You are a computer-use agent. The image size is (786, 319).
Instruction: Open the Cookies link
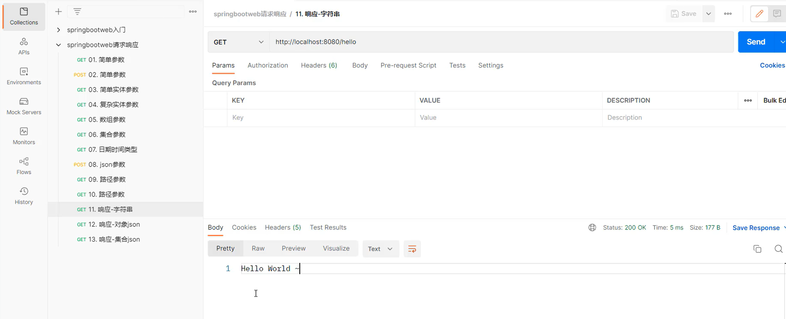(772, 65)
